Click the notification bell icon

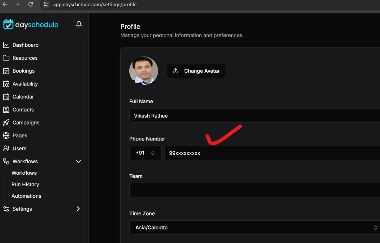point(79,24)
